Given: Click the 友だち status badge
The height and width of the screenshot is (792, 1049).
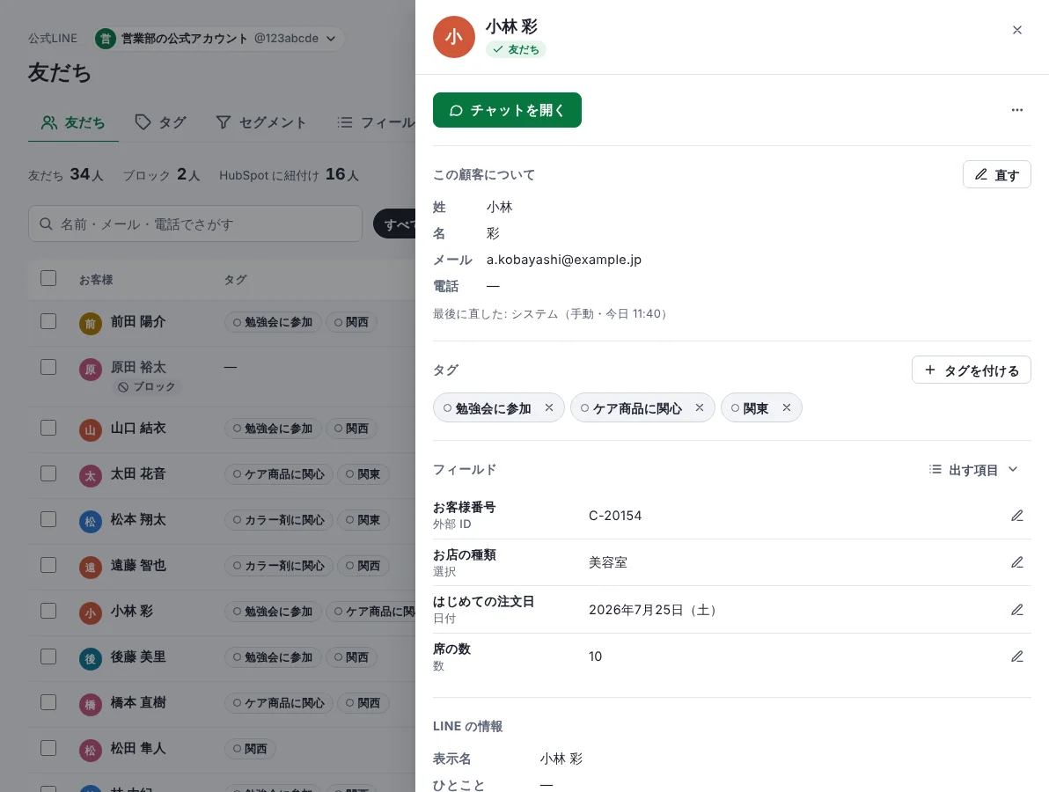Looking at the screenshot, I should coord(516,49).
